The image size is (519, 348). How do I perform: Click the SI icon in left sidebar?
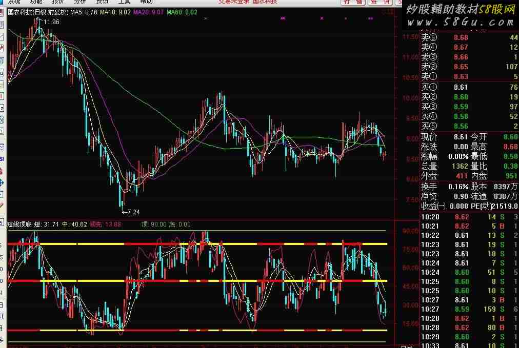[x=2, y=159]
